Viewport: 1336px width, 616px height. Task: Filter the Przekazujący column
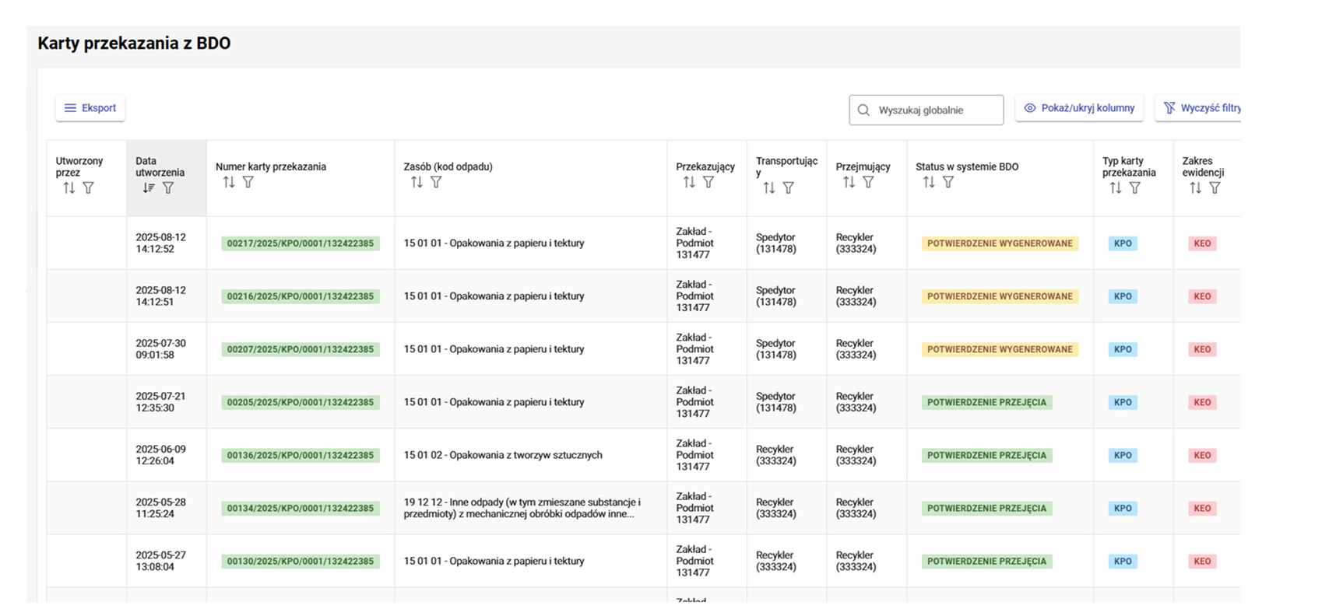tap(708, 182)
